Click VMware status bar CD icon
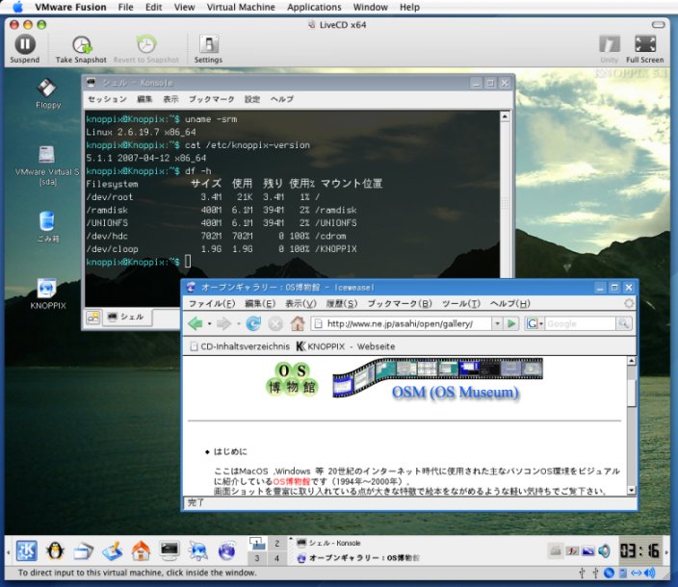 click(x=610, y=574)
